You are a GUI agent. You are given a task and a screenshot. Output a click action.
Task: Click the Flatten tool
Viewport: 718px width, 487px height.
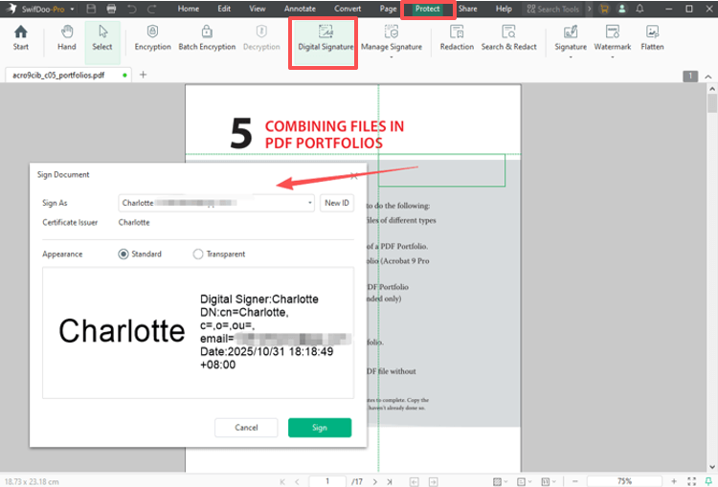click(652, 37)
